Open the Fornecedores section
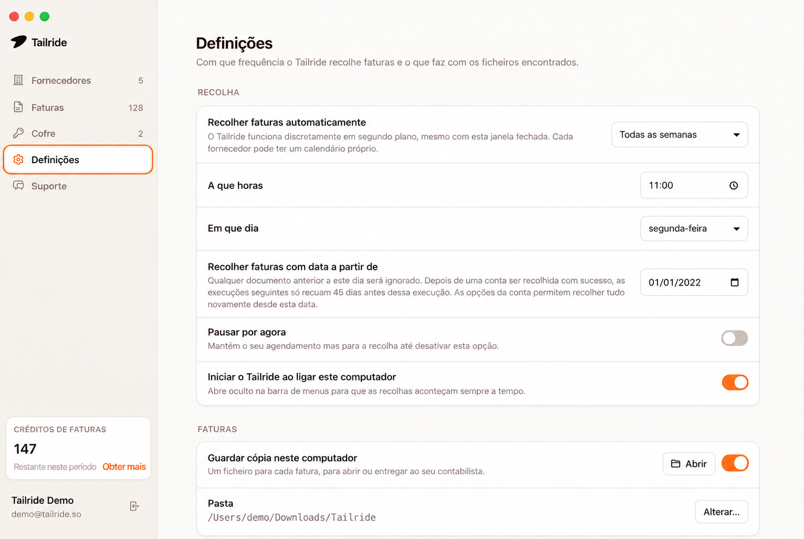This screenshot has height=539, width=804. pyautogui.click(x=78, y=80)
